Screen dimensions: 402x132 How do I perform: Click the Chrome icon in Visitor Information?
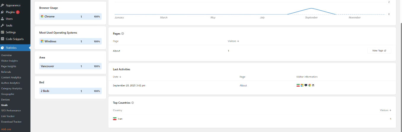coord(310,85)
